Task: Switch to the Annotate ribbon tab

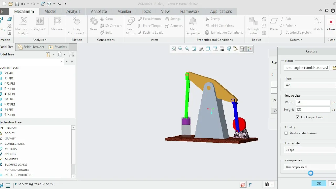Action: [x=99, y=11]
